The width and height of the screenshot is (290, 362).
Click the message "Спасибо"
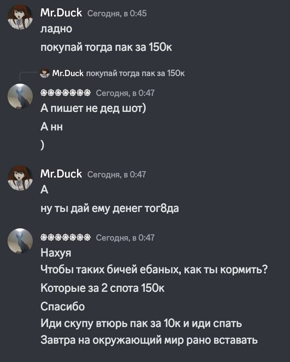coord(63,306)
